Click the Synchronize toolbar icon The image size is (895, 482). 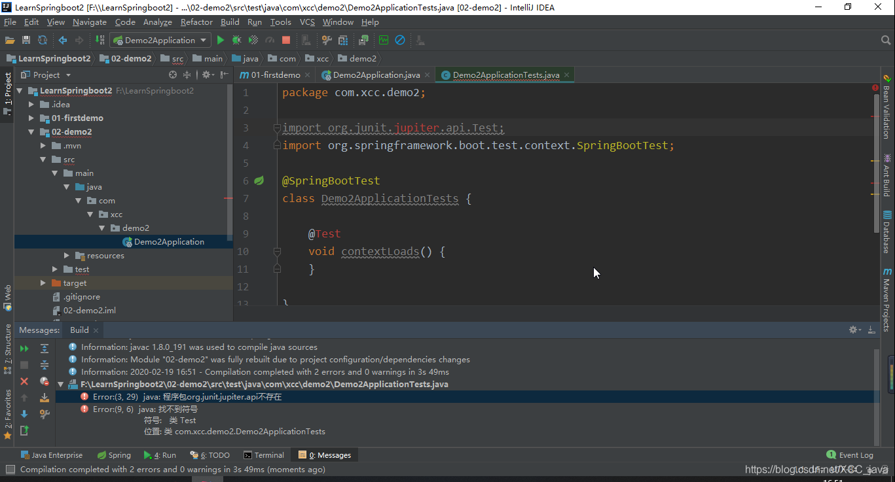pos(43,40)
